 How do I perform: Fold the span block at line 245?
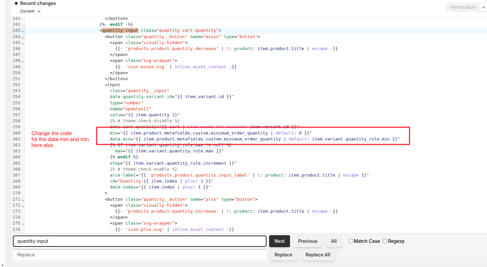pyautogui.click(x=23, y=43)
